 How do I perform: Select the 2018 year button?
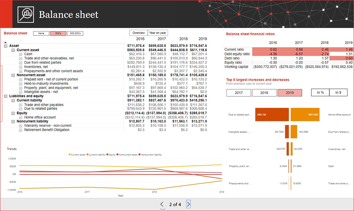[x=264, y=93]
